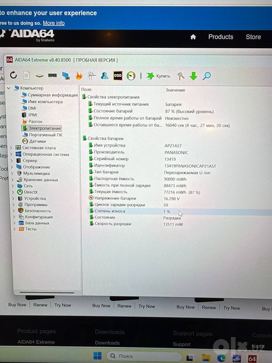
Task: Select Портативный ПК tree item
Action: [46, 135]
